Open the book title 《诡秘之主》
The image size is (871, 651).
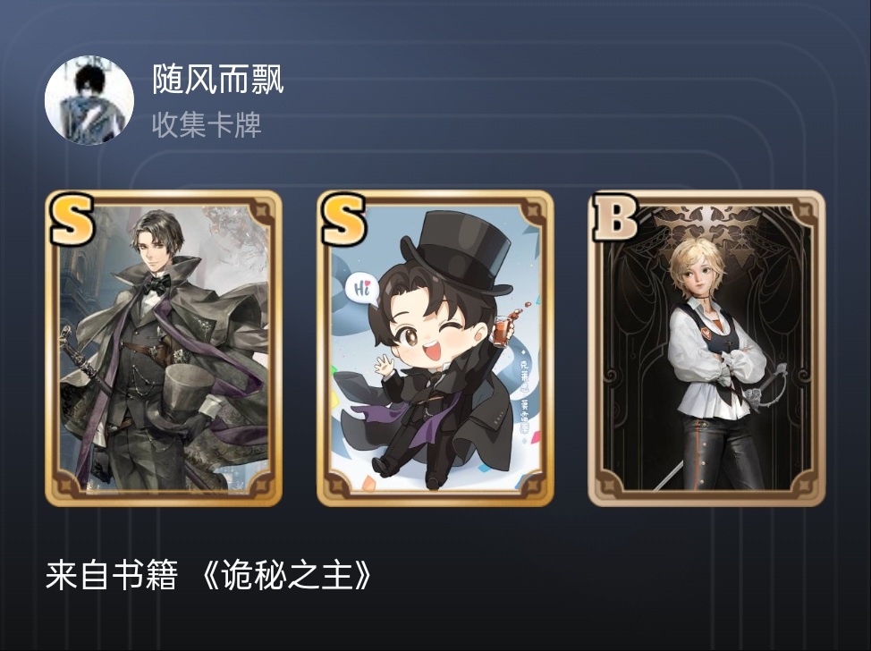point(286,574)
